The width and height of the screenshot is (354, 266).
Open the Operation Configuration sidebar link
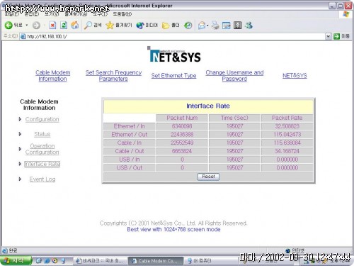coord(42,149)
